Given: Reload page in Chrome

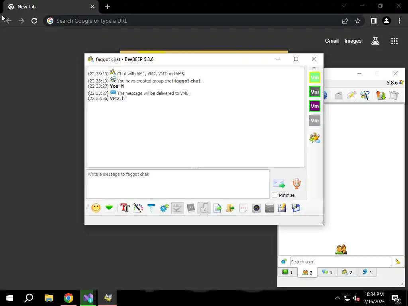Looking at the screenshot, I should [x=34, y=21].
